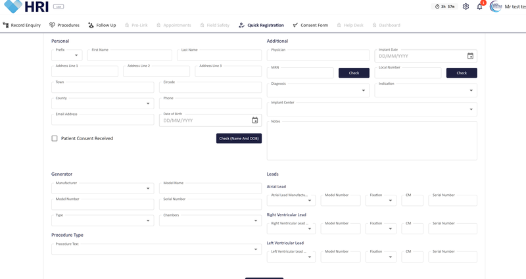This screenshot has height=279, width=526.
Task: Click the Dashboard lock icon
Action: (x=374, y=25)
